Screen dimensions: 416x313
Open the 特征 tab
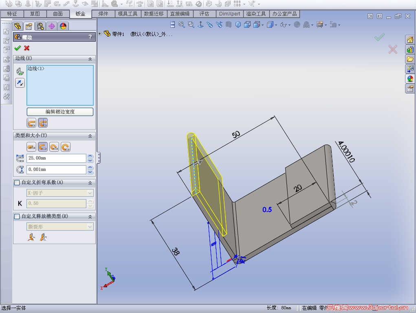tap(12, 14)
